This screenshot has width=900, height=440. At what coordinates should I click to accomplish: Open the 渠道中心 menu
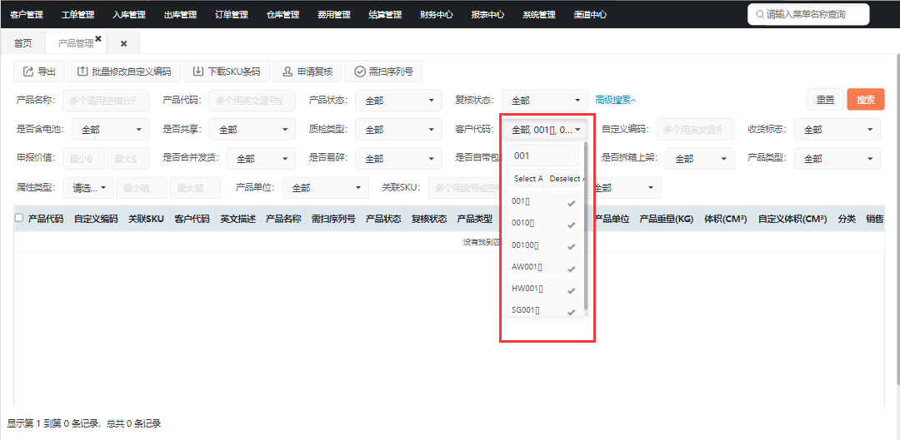590,14
